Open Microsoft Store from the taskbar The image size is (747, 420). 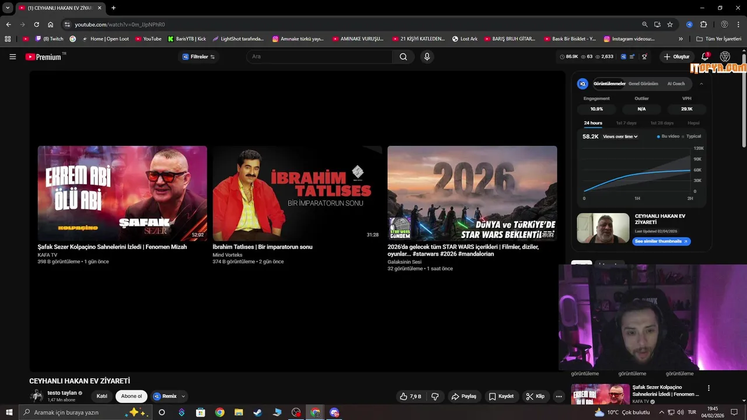coord(200,412)
